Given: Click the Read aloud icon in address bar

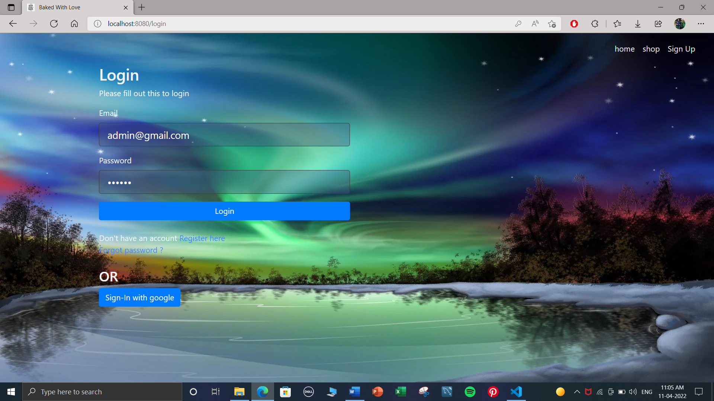Looking at the screenshot, I should click(535, 24).
